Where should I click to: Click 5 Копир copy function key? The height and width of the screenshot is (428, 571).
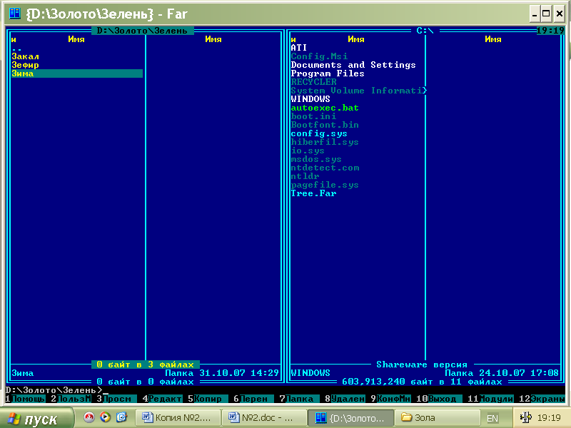208,399
